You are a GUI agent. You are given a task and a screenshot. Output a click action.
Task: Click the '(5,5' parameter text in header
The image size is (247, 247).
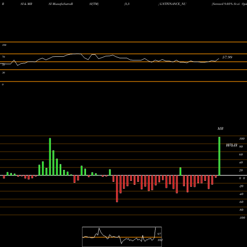(x=127, y=4)
